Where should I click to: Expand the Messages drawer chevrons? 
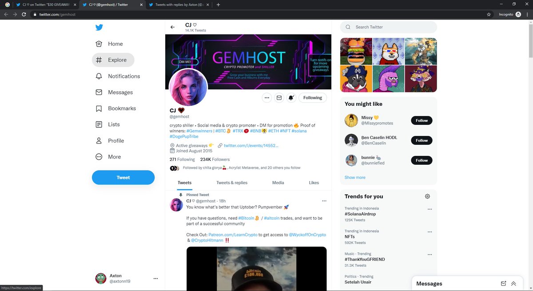[514, 283]
